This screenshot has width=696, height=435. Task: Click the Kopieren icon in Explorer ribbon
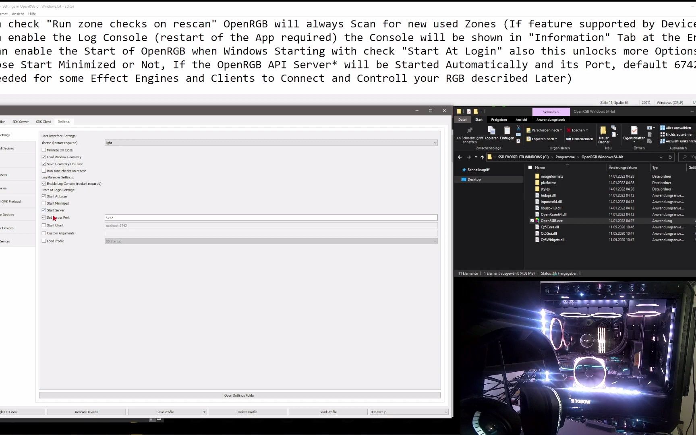(491, 130)
